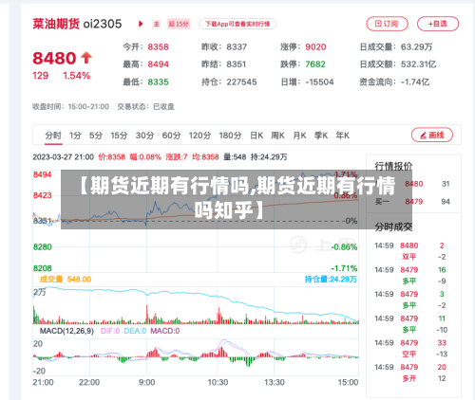Click the 菜油期货 oi2305 title

[77, 24]
